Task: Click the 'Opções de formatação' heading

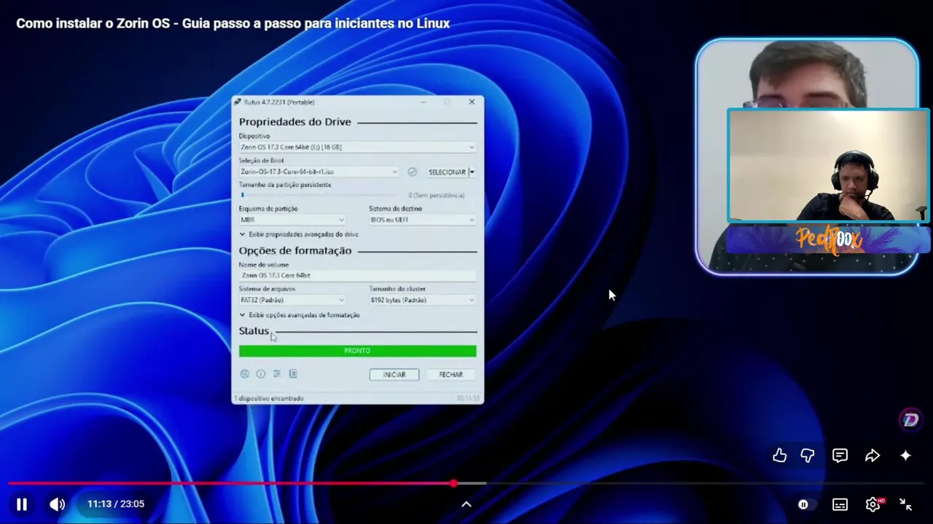Action: [295, 250]
